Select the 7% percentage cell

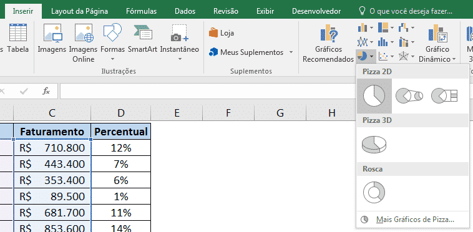[x=120, y=164]
